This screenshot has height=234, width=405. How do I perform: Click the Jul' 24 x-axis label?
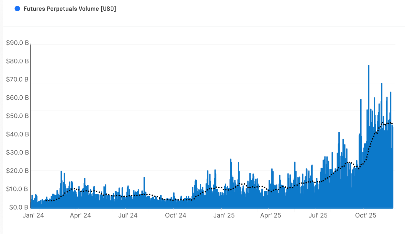pos(128,216)
